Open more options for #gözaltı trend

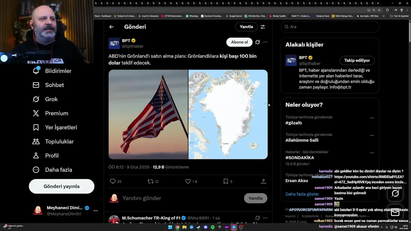tap(372, 118)
